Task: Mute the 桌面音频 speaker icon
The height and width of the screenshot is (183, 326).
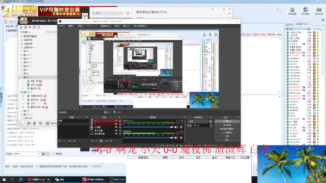Action: click(x=176, y=137)
